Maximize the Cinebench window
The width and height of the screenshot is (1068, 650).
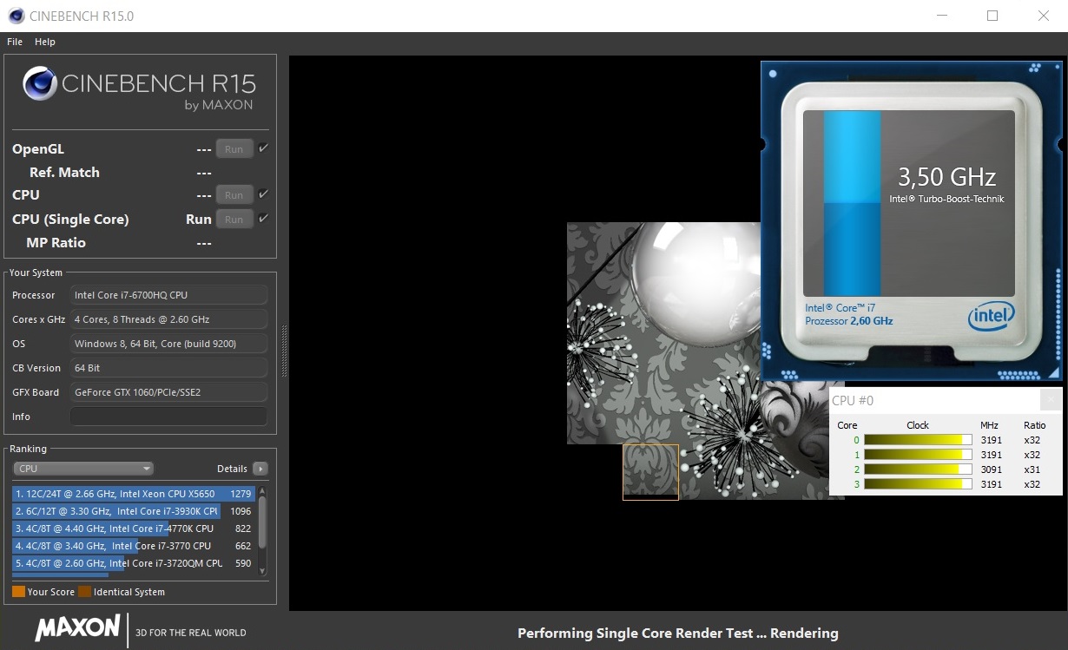pyautogui.click(x=992, y=16)
